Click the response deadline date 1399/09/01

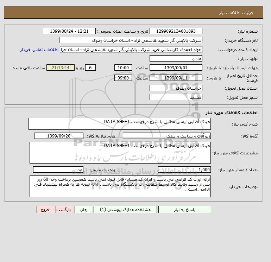coord(176,68)
